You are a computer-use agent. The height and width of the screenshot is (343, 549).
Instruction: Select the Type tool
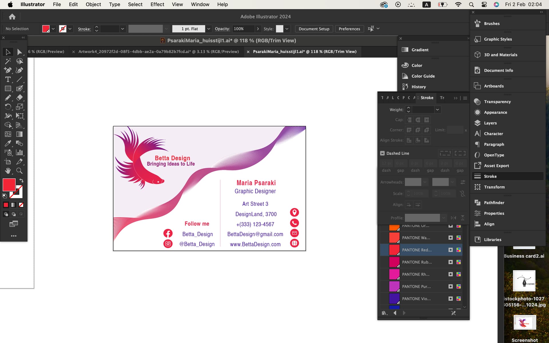coord(8,79)
